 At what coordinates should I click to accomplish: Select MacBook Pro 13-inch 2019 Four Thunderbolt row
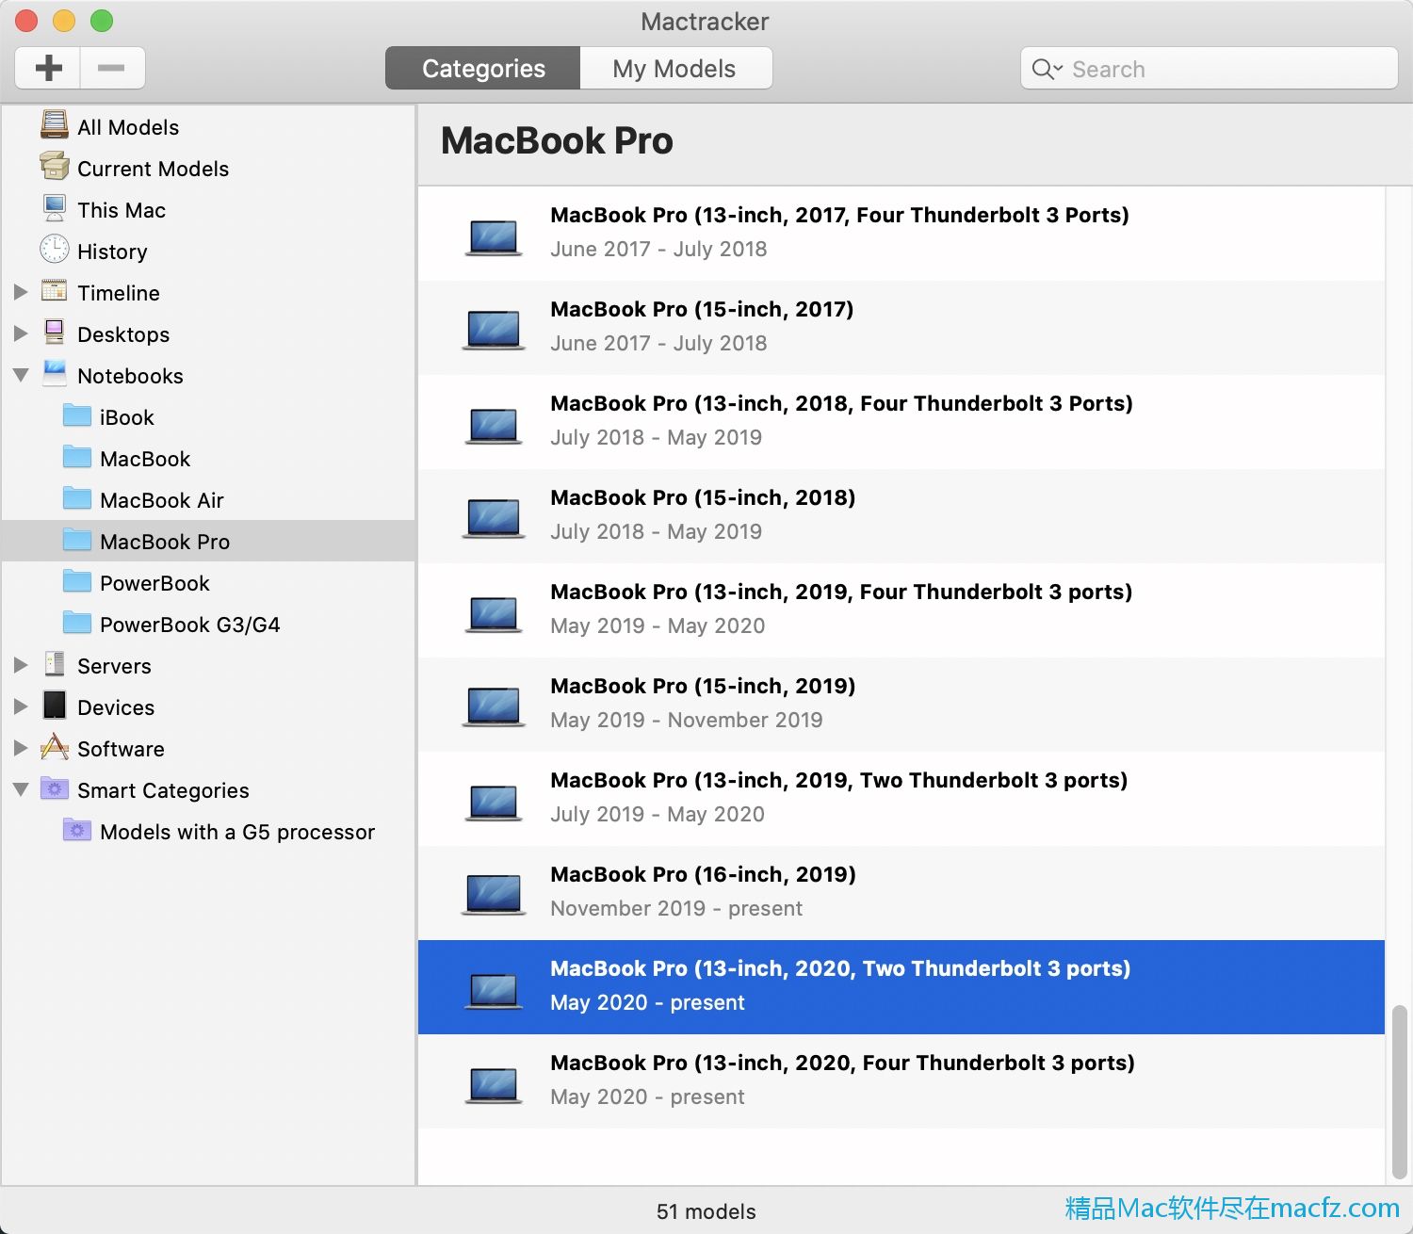pyautogui.click(x=901, y=610)
